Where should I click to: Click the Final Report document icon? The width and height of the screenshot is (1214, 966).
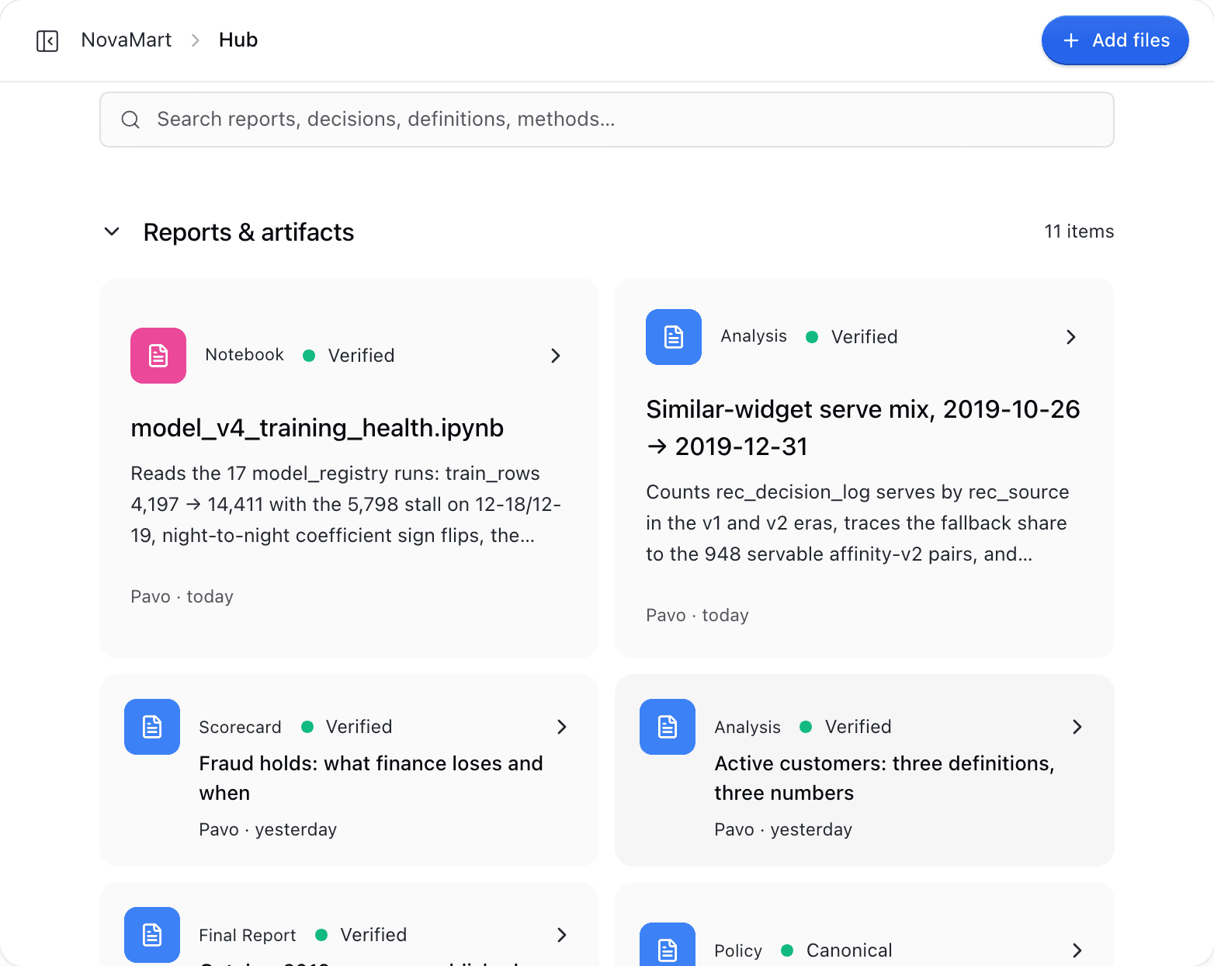click(152, 935)
